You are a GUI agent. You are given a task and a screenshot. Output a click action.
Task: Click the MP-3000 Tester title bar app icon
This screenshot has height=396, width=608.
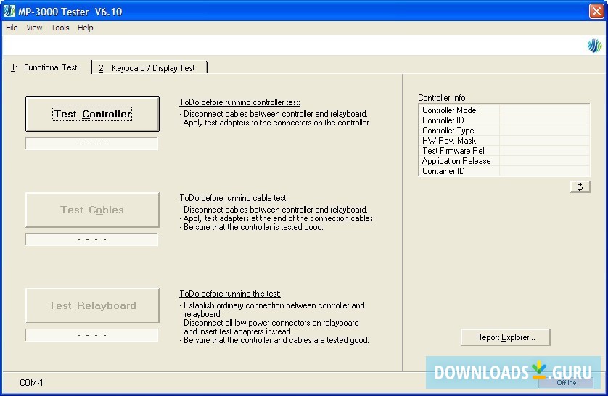pos(9,11)
